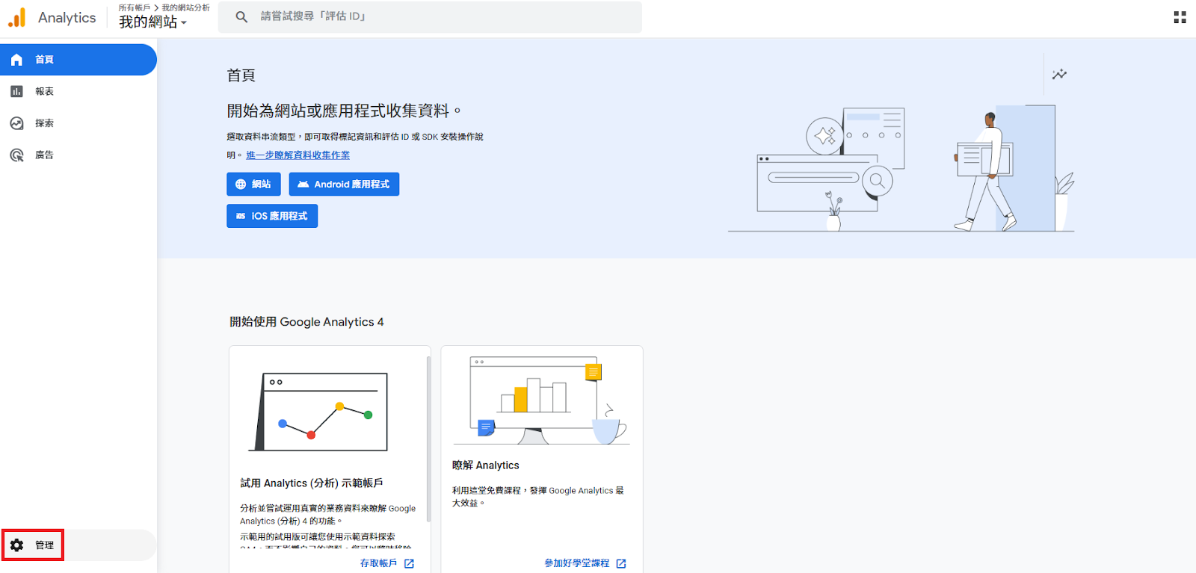Click the external link icon beside 存取帳戶

(409, 563)
